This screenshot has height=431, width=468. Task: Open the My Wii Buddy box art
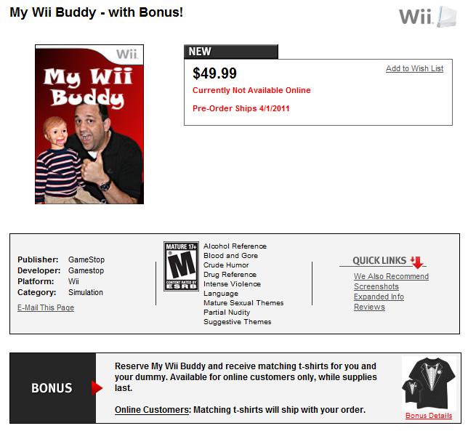(x=89, y=124)
